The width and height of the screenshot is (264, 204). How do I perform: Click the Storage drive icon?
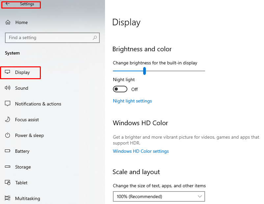pyautogui.click(x=8, y=167)
